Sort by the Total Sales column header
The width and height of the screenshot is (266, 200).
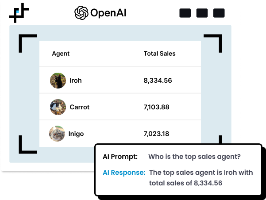point(159,54)
